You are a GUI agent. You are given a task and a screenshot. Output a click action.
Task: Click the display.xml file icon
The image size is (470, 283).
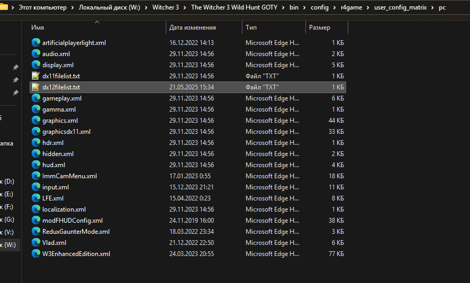pos(36,65)
